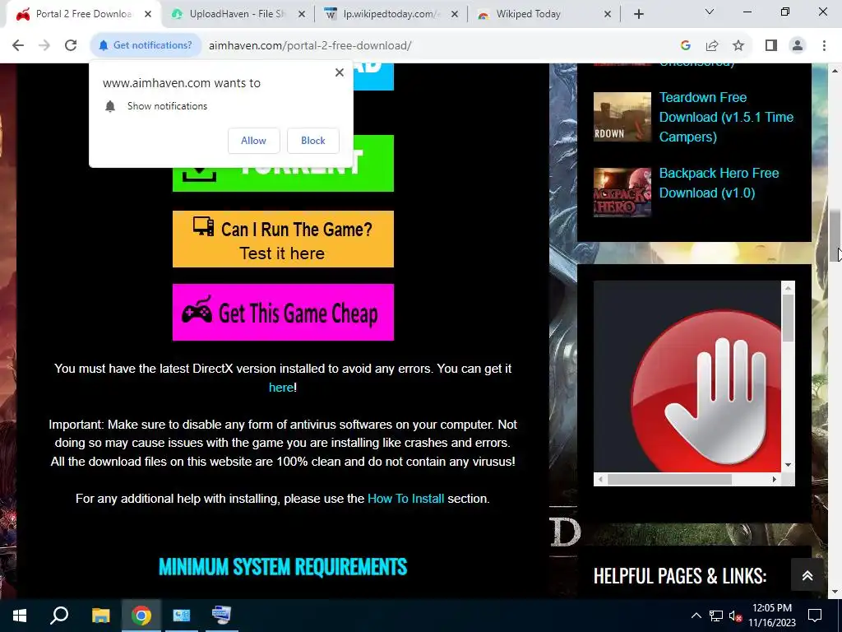Screen dimensions: 842x632
Task: Show hidden system tray icons
Action: [x=696, y=616]
